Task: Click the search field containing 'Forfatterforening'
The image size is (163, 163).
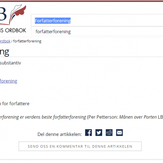Action: 97,21
